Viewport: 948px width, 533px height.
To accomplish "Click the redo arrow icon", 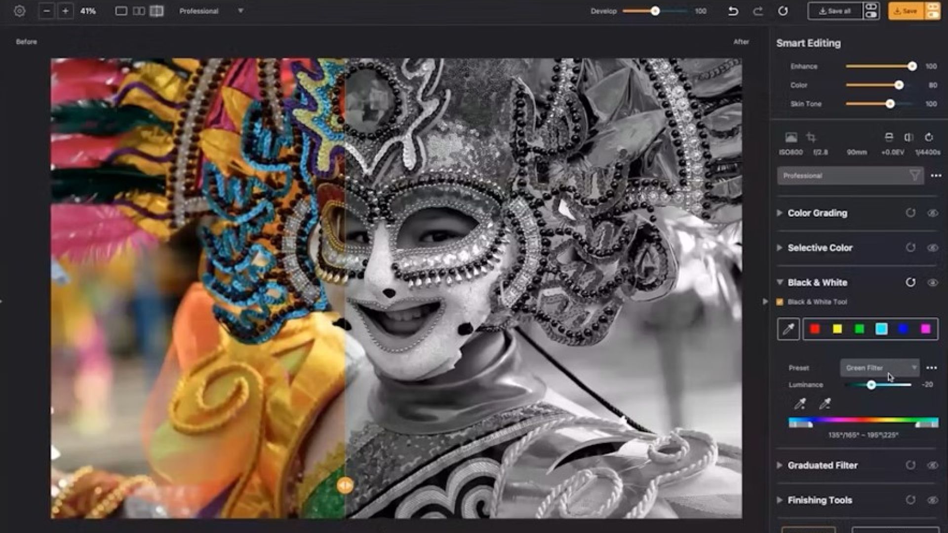I will (758, 11).
